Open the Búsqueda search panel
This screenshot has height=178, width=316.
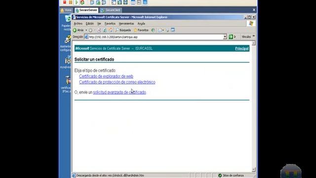coord(123,30)
